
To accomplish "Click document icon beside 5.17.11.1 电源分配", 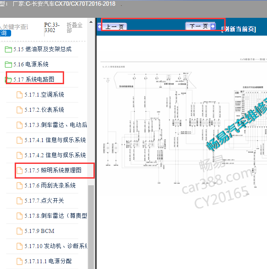I will click(x=20, y=261).
